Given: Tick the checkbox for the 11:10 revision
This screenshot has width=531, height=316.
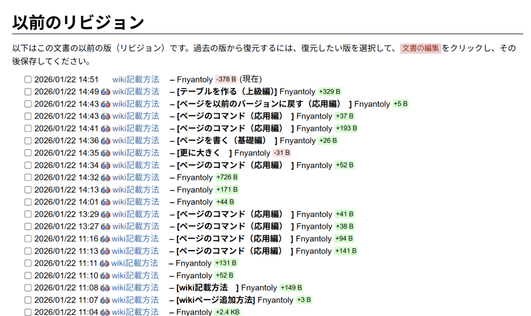Looking at the screenshot, I should [x=28, y=276].
